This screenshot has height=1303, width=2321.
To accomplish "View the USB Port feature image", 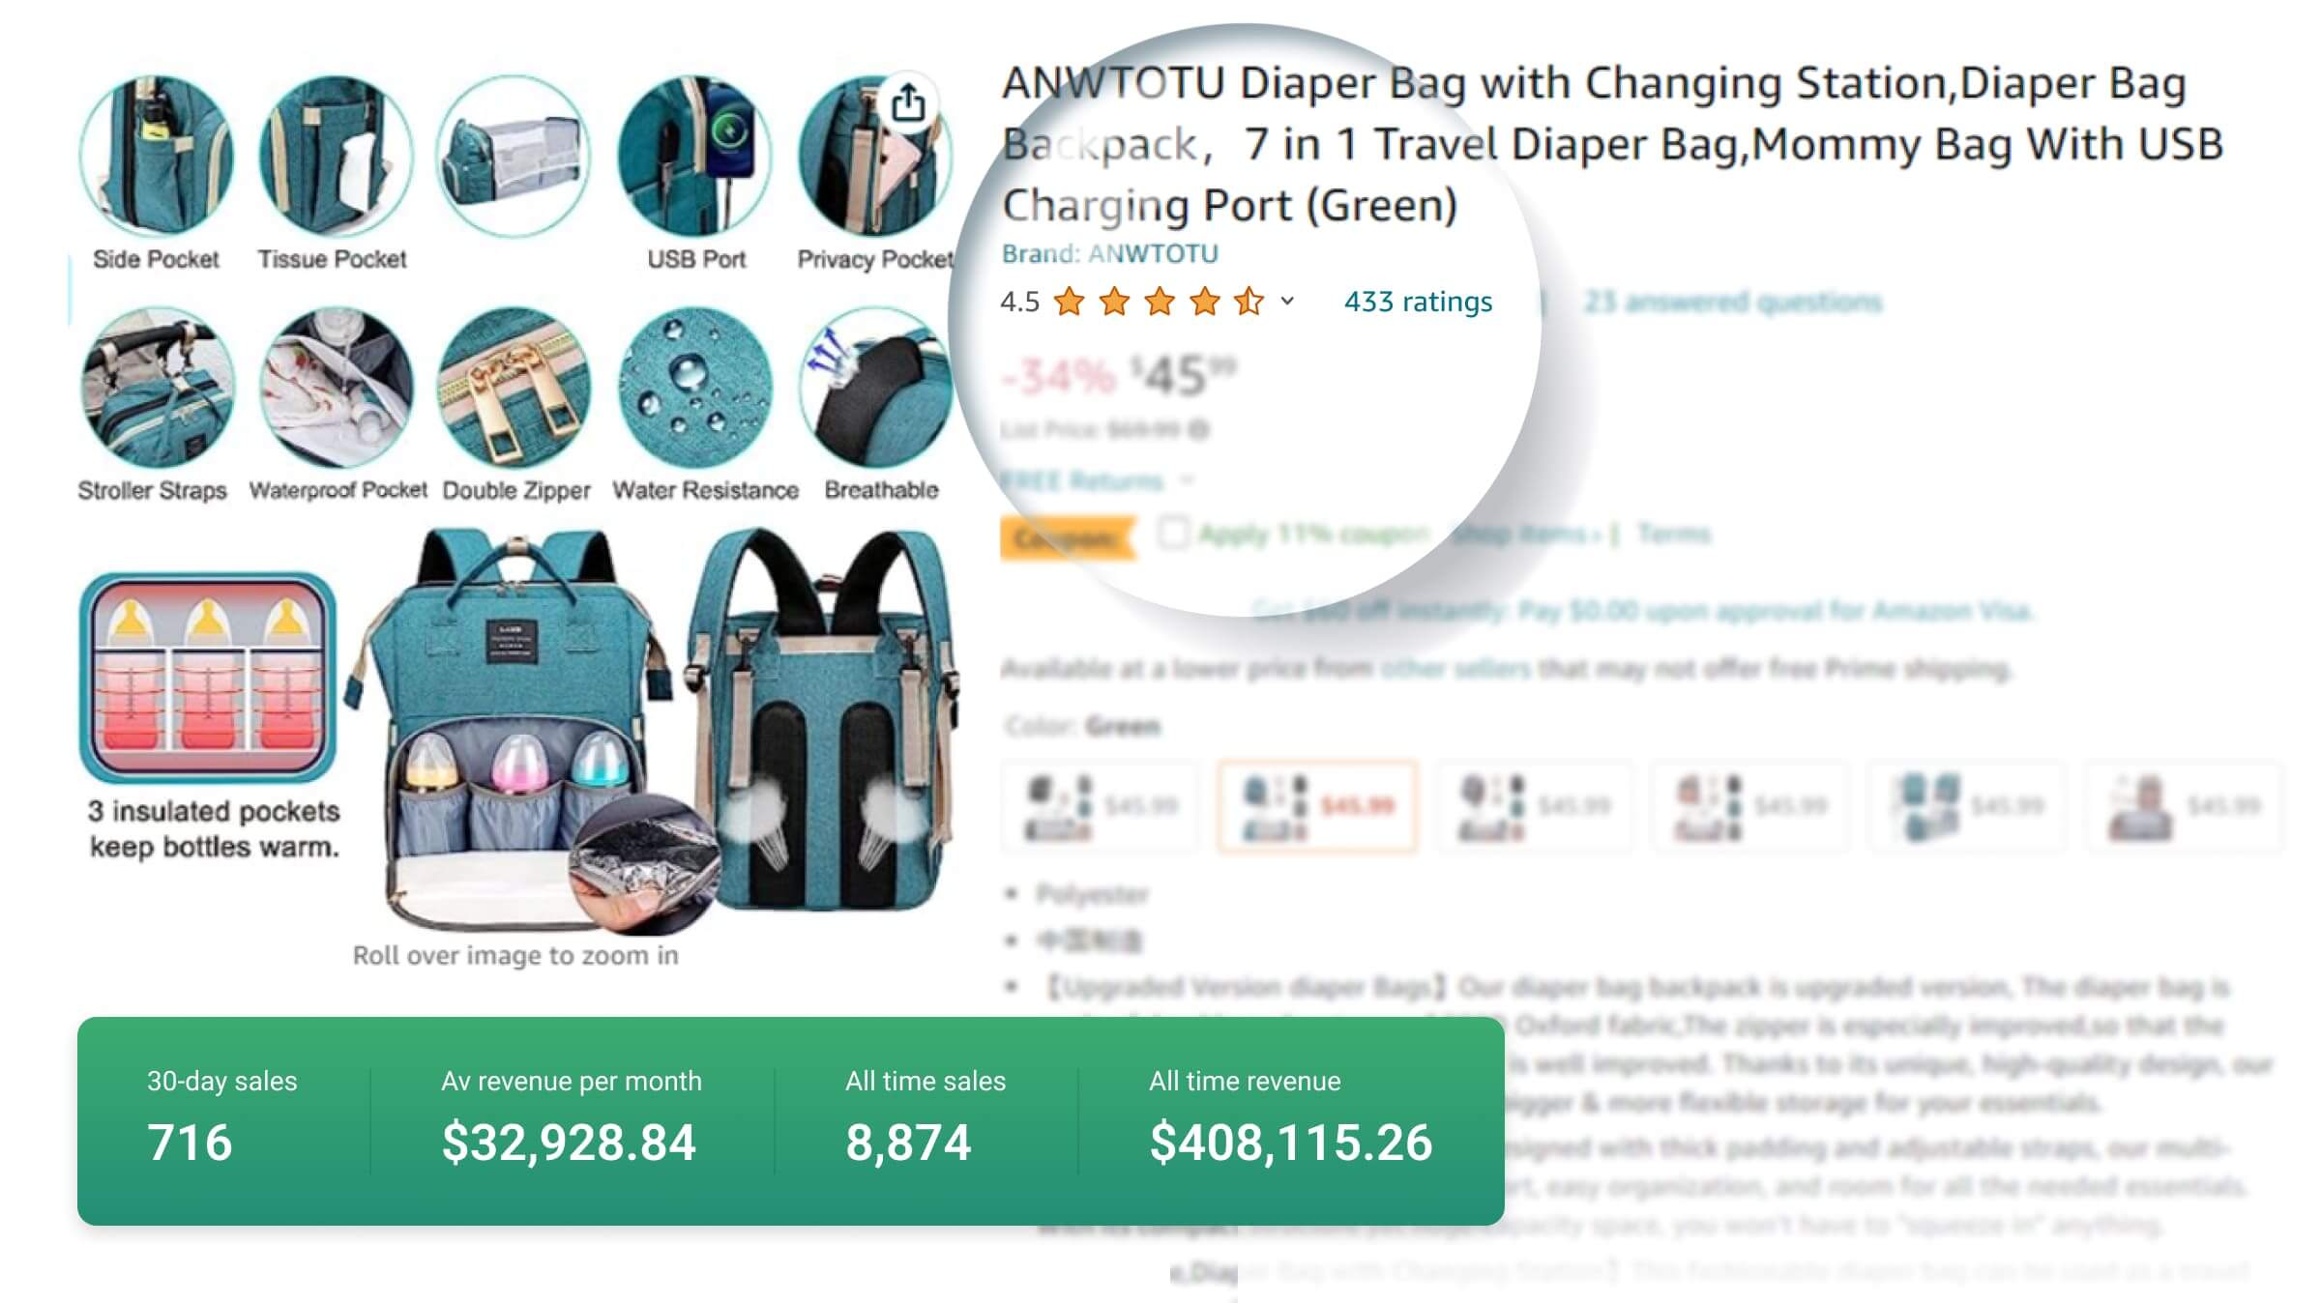I will click(694, 157).
